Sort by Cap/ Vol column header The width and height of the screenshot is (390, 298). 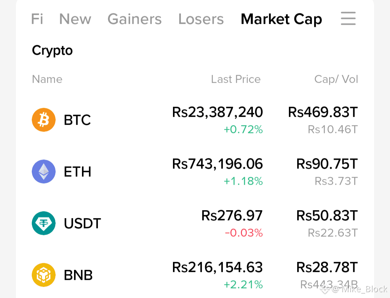coord(336,79)
